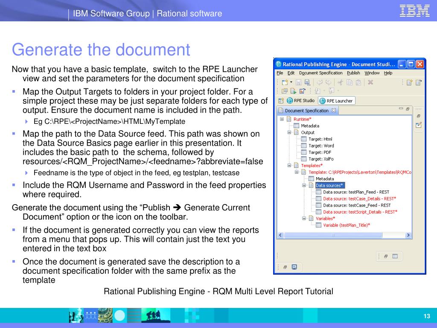Click the Undo arrow toolbar icon
Screen dimensions: 437x328
click(x=320, y=82)
